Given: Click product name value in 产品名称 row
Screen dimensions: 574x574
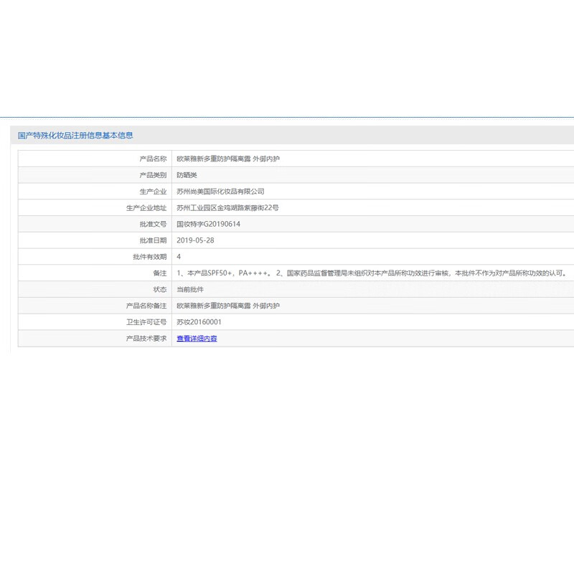Looking at the screenshot, I should 228,159.
